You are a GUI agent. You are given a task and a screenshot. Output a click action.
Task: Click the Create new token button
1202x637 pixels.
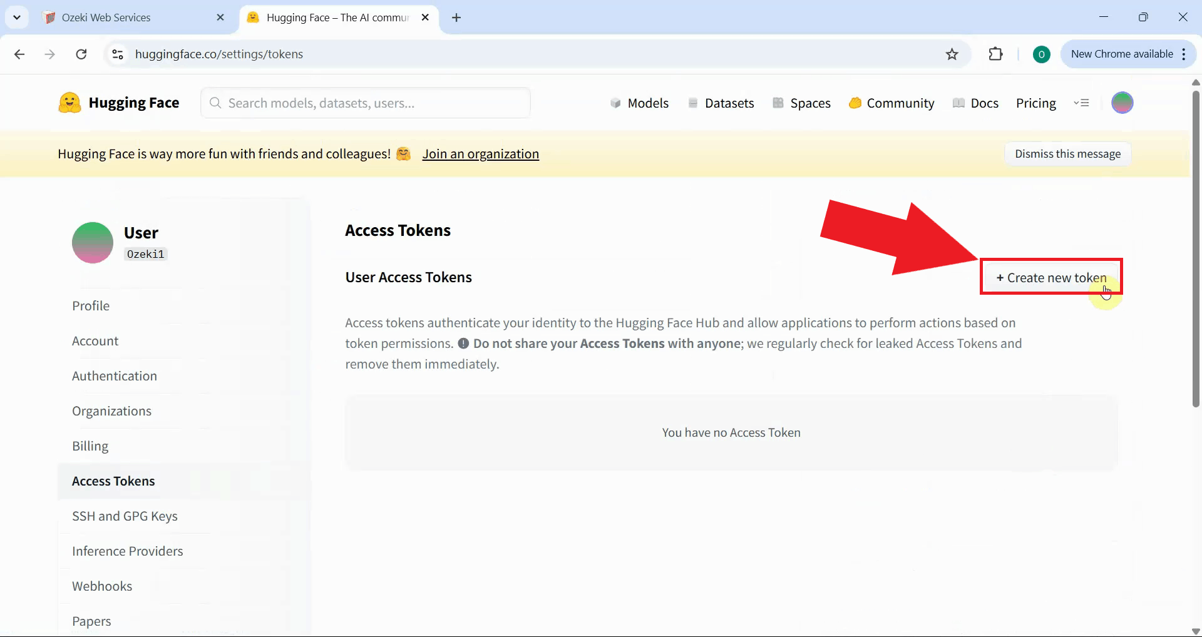(x=1050, y=277)
